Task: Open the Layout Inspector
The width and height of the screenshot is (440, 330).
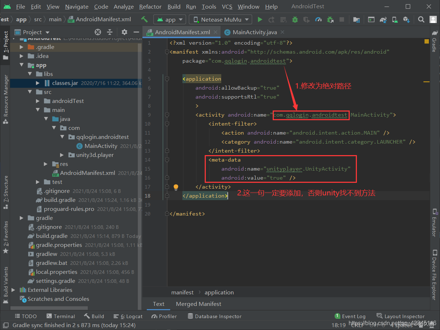Action: [x=404, y=316]
